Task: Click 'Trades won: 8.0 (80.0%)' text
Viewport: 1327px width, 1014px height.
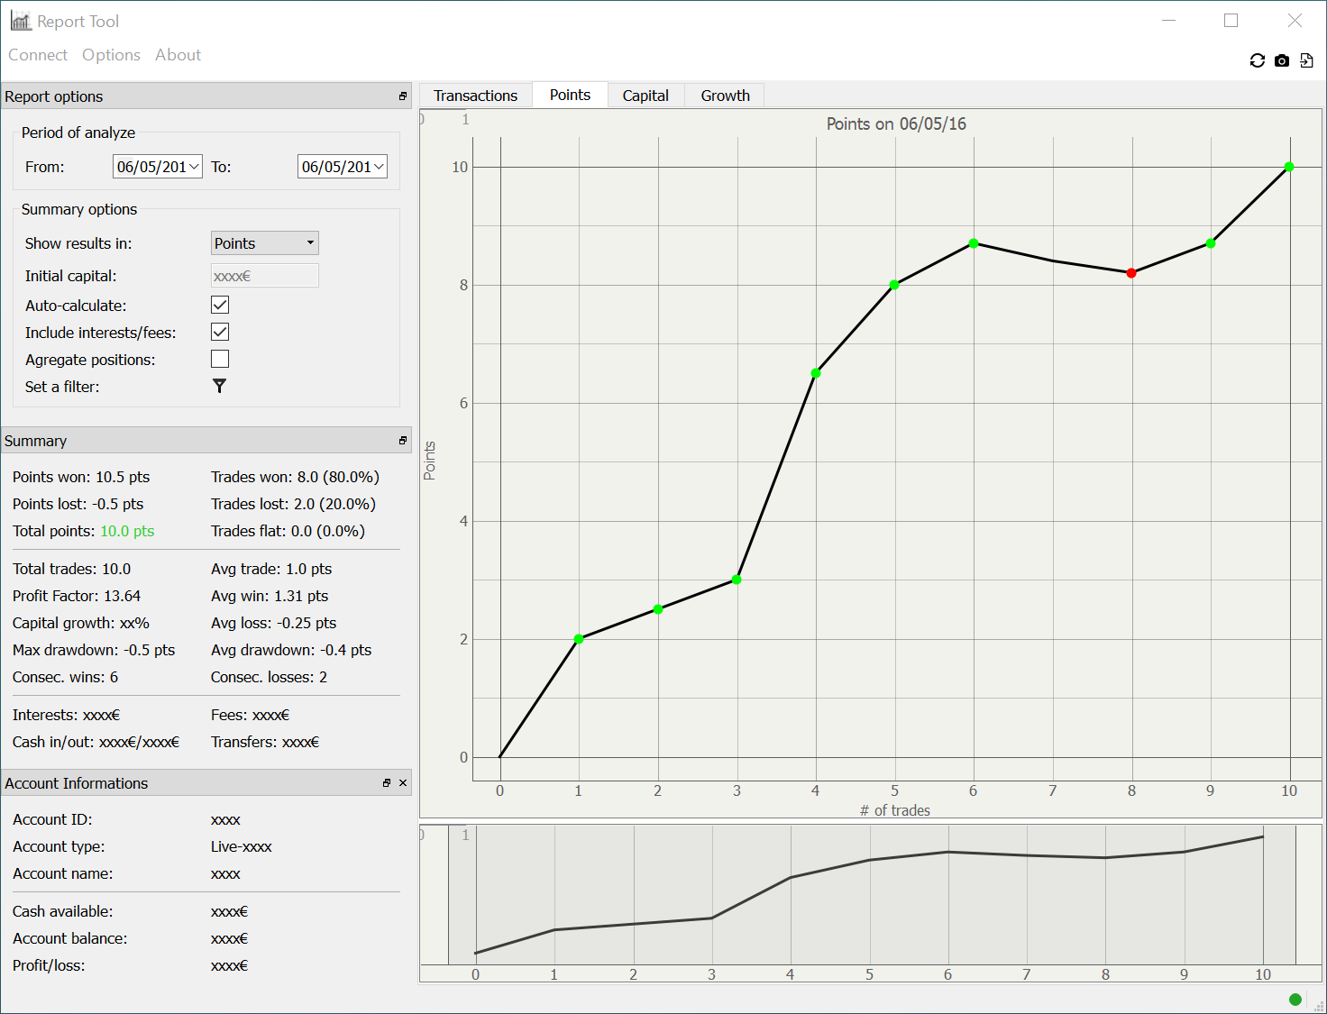Action: 295,477
